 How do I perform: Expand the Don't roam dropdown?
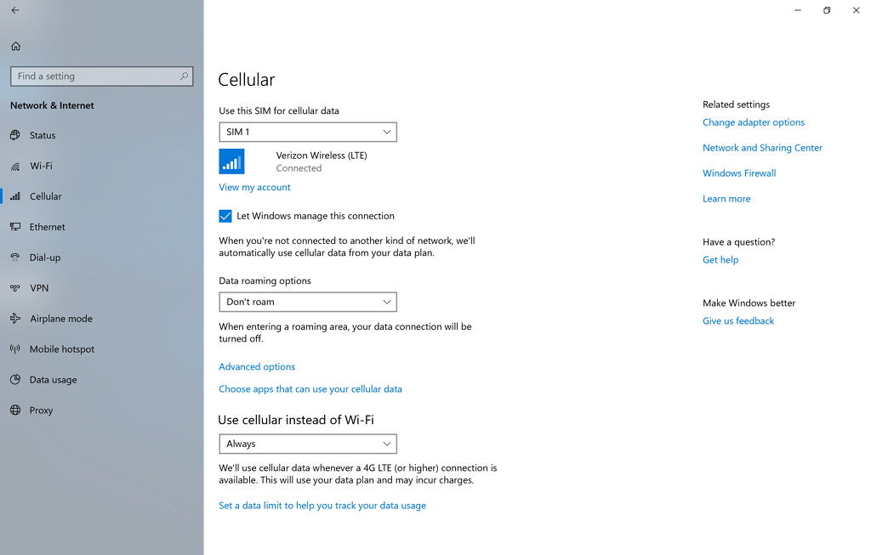(x=308, y=302)
